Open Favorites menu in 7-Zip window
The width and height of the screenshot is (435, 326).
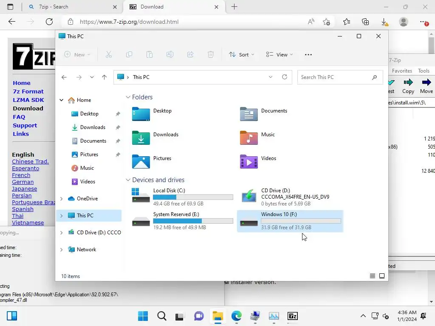click(402, 71)
